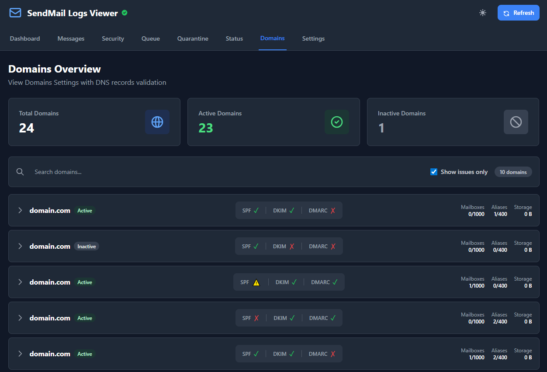547x372 pixels.
Task: Click the green verified badge beside the title
Action: [125, 13]
